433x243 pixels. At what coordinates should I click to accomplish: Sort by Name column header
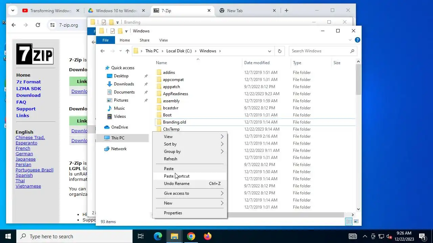pyautogui.click(x=198, y=63)
